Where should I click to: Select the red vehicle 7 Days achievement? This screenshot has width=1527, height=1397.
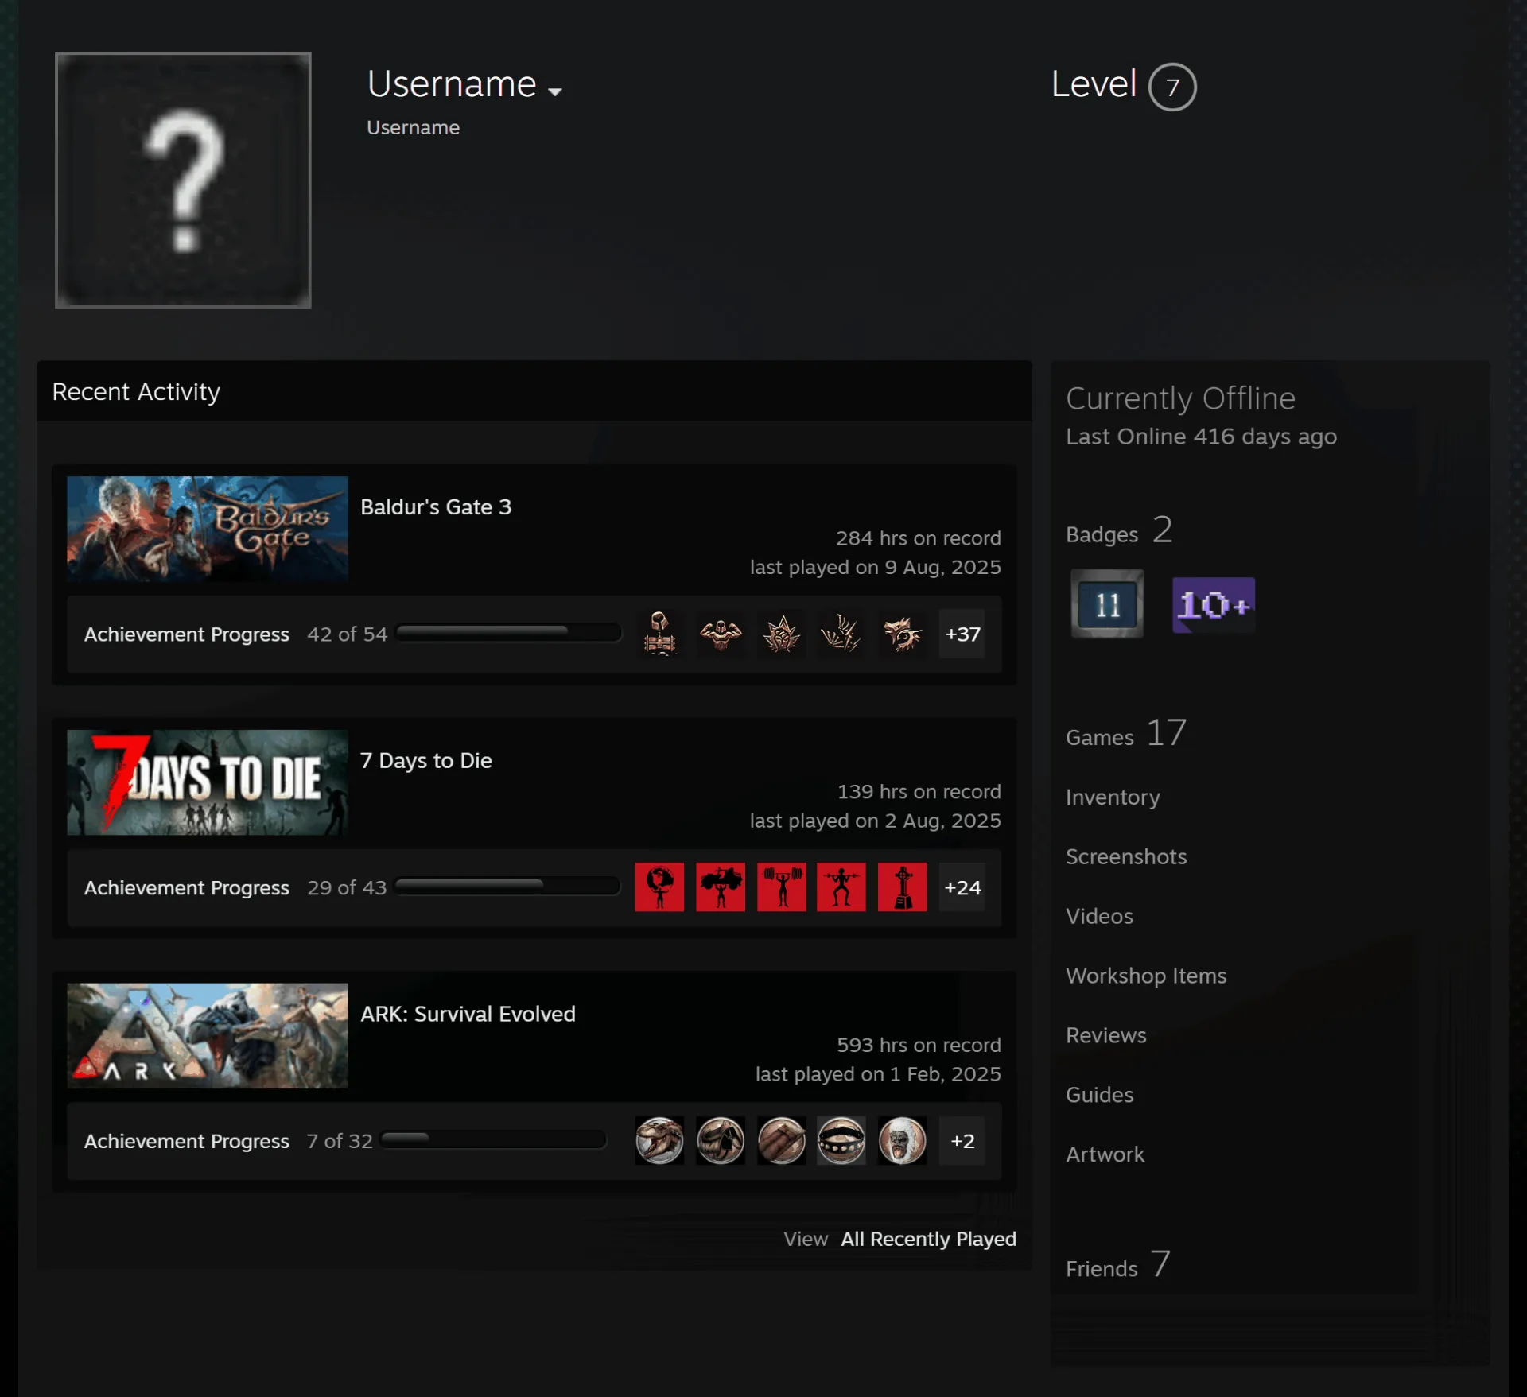(721, 887)
